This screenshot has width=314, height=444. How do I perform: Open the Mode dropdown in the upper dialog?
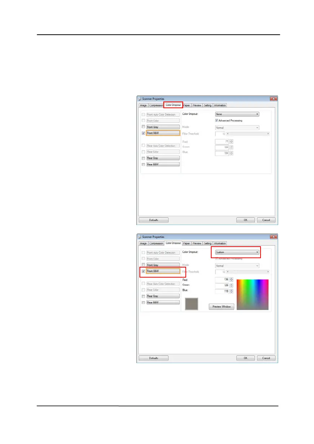point(237,128)
